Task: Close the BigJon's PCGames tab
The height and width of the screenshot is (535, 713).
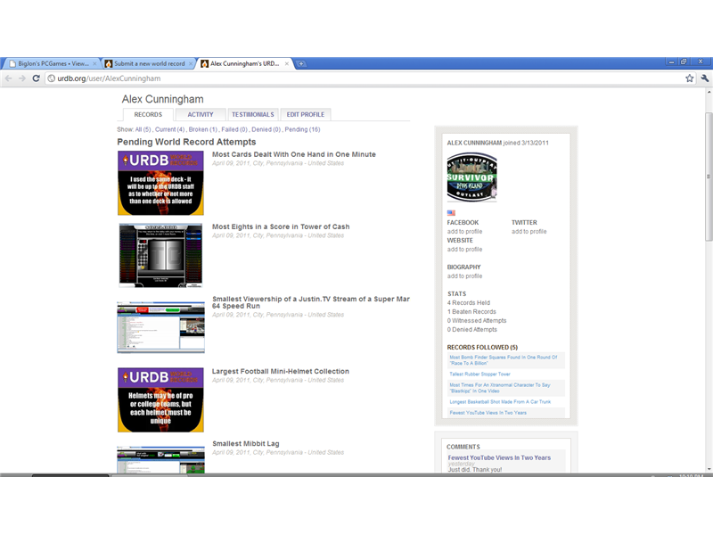Action: 94,63
